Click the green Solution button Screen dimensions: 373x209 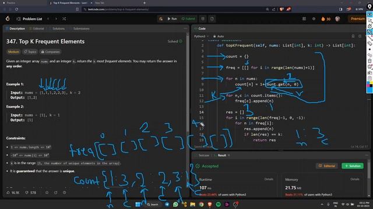353,166
